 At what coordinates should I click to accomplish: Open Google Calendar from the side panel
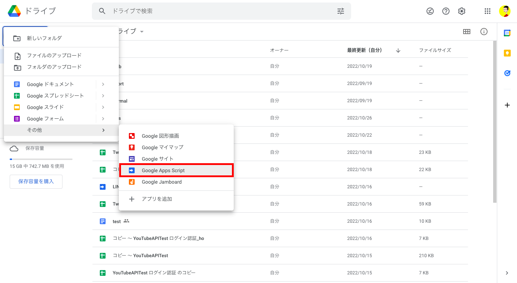coord(507,33)
